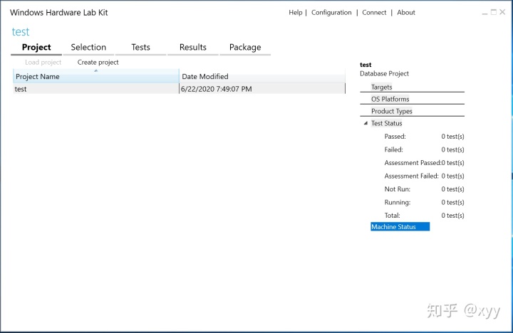Screen dimensions: 513x333
Task: Close the HLK Studio window
Action: [x=502, y=12]
